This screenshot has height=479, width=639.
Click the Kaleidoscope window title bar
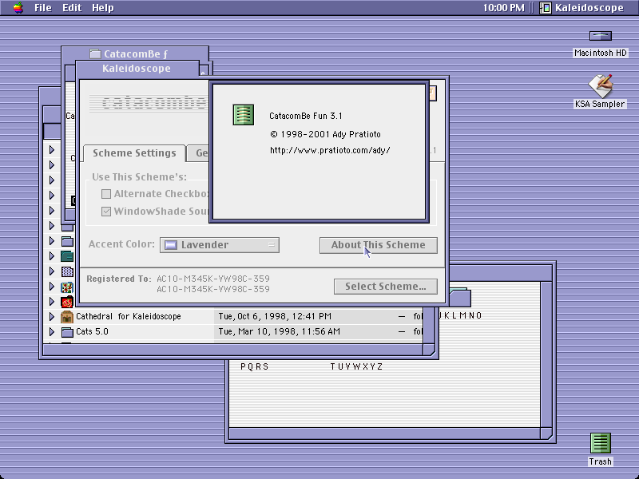(x=137, y=69)
